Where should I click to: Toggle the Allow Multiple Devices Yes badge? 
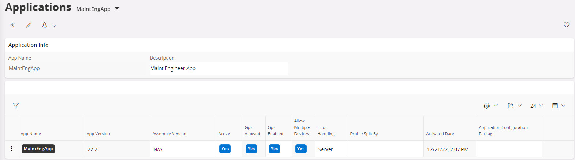301,149
